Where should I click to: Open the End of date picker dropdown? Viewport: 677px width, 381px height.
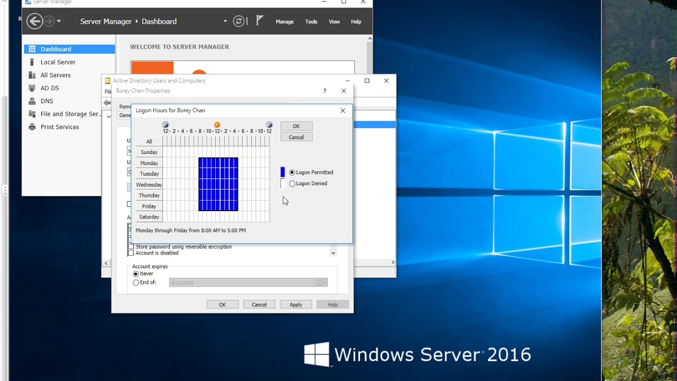tap(321, 283)
